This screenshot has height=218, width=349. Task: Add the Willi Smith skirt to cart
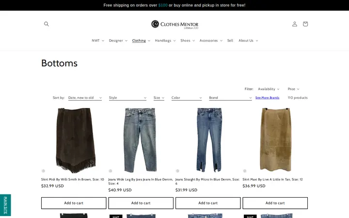coord(74,203)
